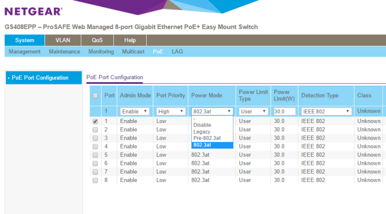Image resolution: width=386 pixels, height=214 pixels.
Task: Click the Port Priority column header
Action: (x=170, y=96)
